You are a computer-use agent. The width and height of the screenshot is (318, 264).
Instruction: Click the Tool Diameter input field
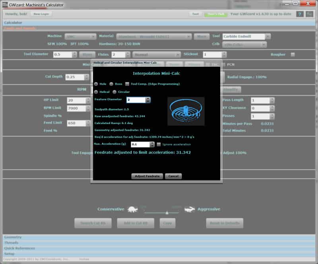click(63, 54)
